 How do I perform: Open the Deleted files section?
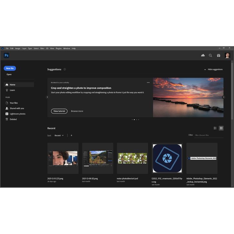(13, 119)
